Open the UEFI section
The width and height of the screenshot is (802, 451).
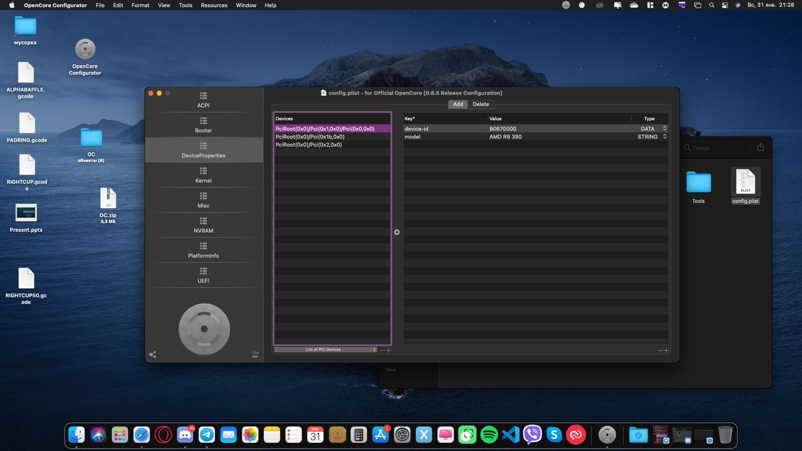204,275
